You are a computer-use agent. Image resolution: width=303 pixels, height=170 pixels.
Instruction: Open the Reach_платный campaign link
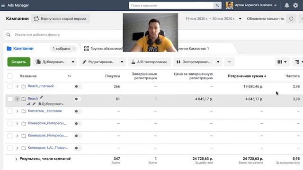click(41, 86)
